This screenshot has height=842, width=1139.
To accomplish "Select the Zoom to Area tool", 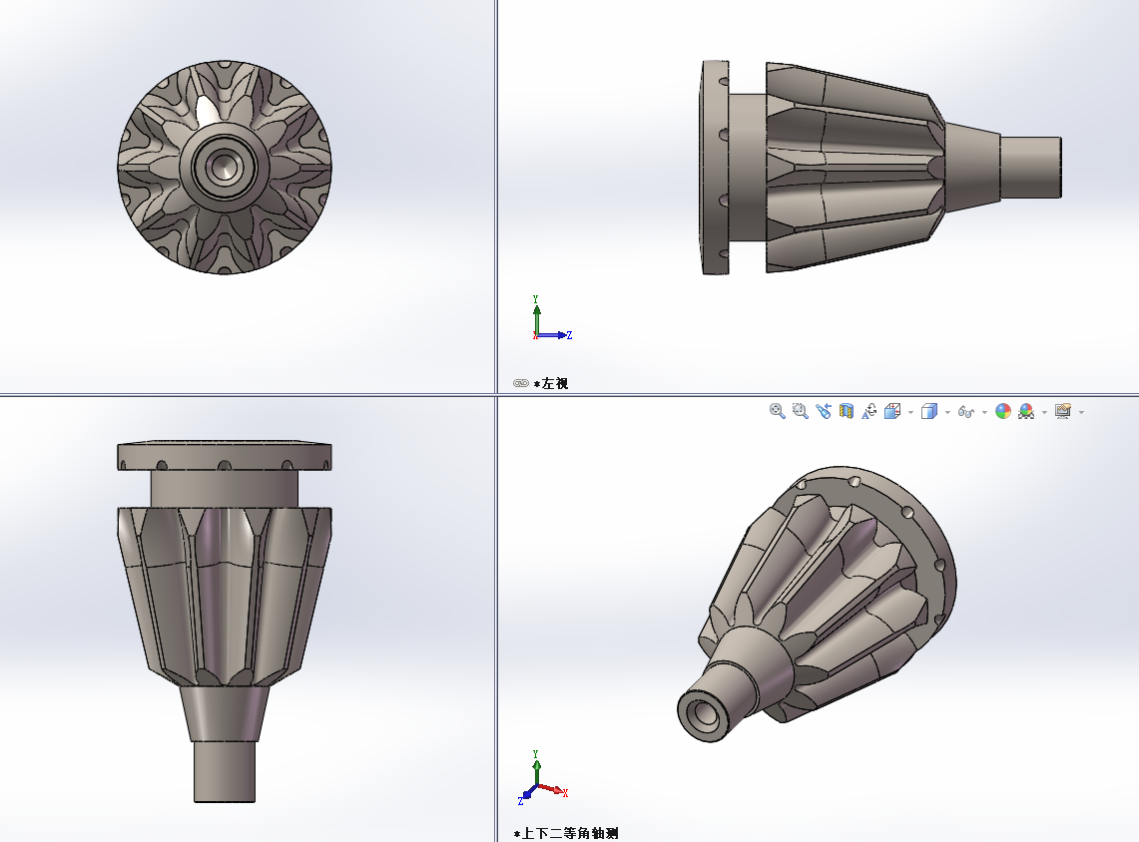I will tap(800, 411).
